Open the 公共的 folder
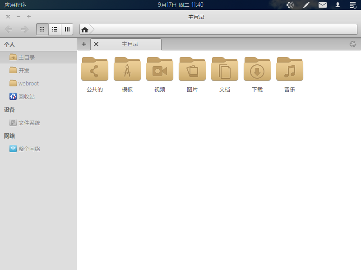The image size is (361, 270). point(95,70)
